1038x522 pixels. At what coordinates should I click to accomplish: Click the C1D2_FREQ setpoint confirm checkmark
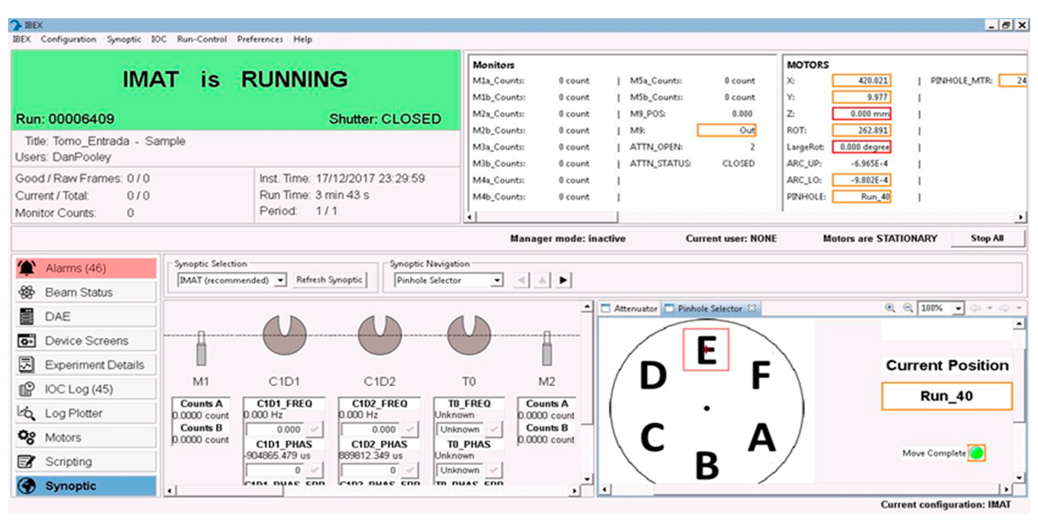[x=410, y=429]
